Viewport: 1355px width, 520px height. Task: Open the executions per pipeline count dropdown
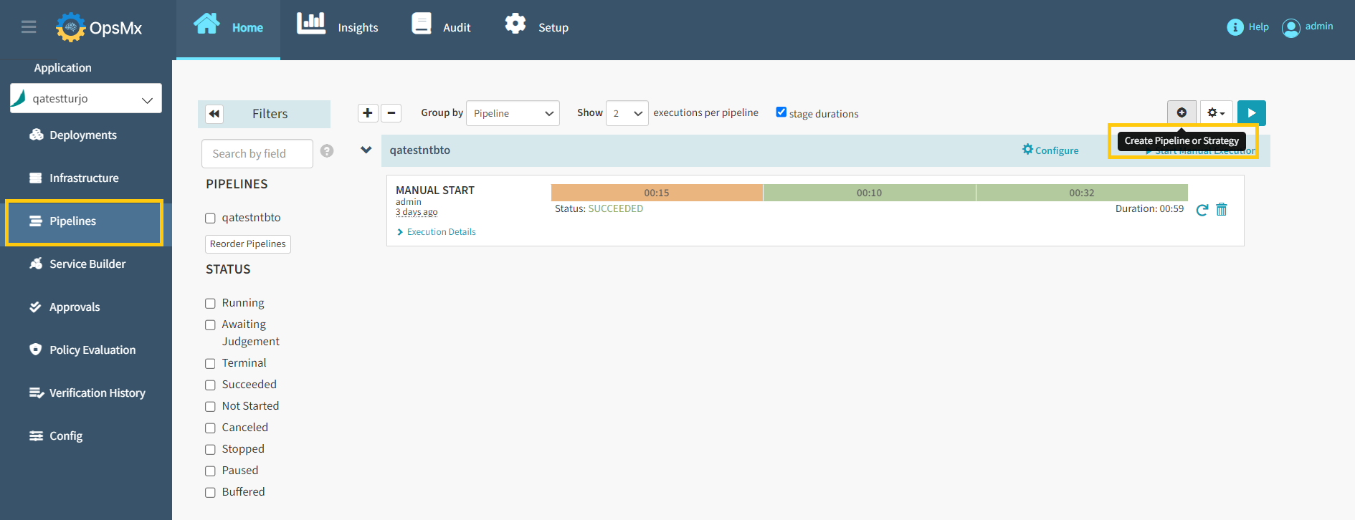627,113
